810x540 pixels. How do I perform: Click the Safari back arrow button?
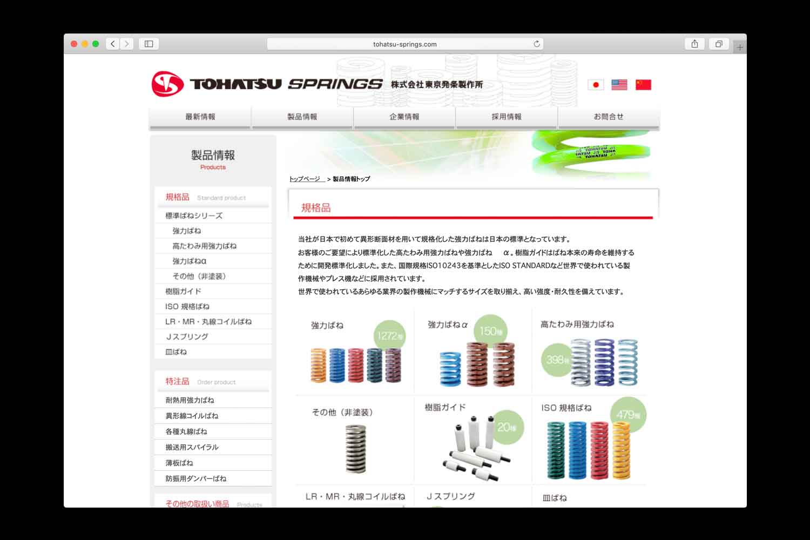[x=113, y=44]
